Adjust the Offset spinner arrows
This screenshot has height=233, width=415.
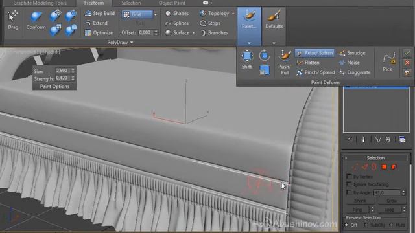click(x=156, y=33)
